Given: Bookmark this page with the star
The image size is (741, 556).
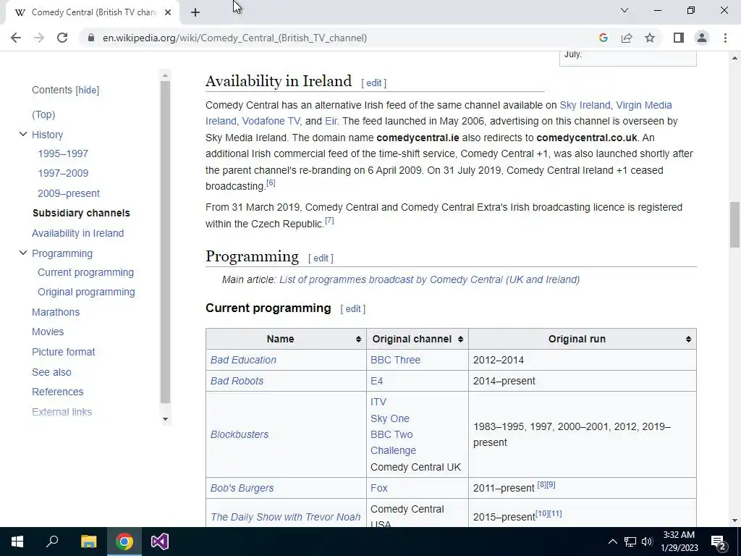Looking at the screenshot, I should coord(650,38).
